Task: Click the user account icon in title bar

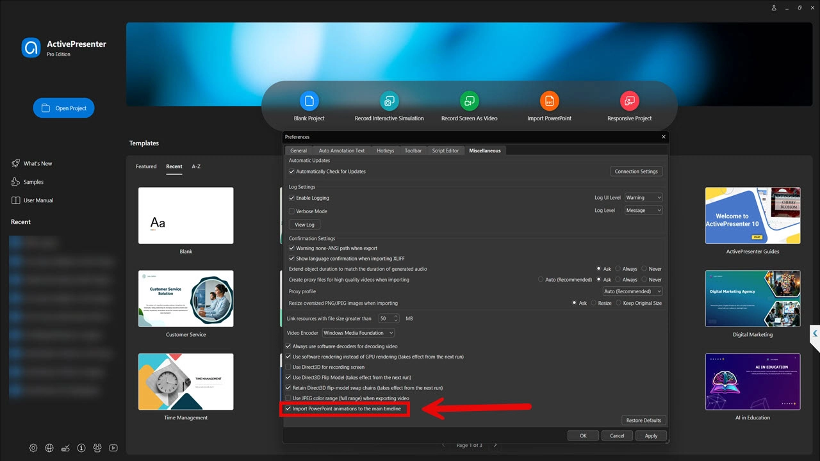Action: point(775,8)
